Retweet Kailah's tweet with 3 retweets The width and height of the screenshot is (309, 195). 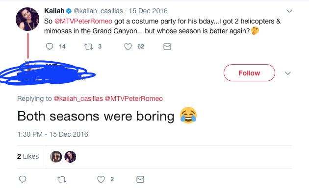coord(89,47)
